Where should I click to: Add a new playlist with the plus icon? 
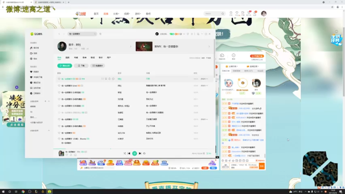[x=45, y=101]
